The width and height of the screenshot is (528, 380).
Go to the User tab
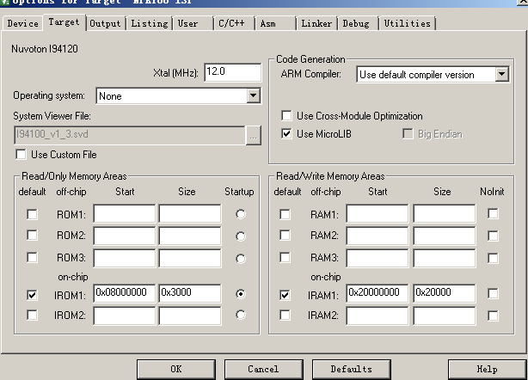[193, 23]
